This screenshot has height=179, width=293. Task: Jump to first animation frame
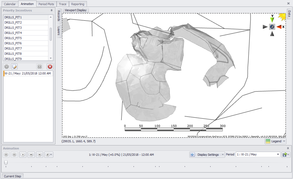tap(6, 155)
